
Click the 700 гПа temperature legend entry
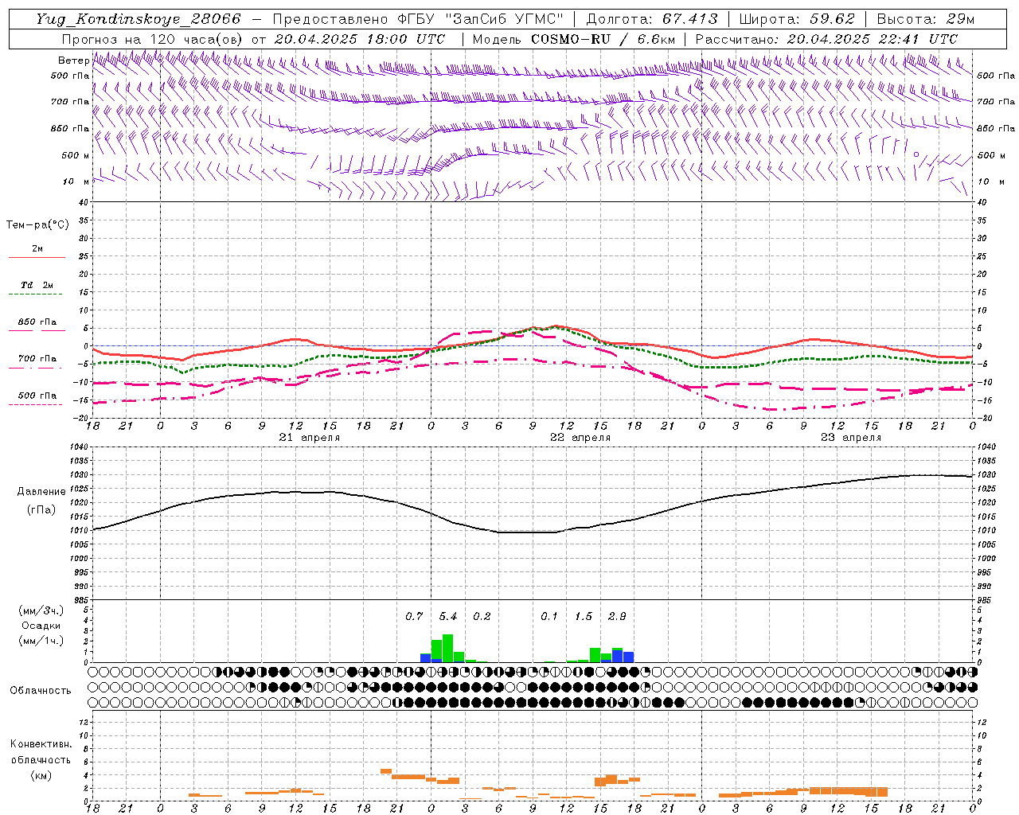(x=37, y=359)
